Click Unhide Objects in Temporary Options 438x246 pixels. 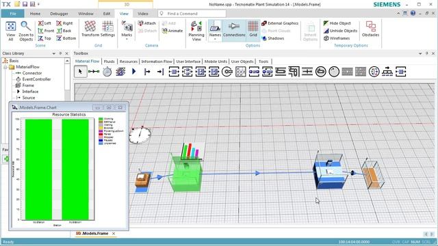point(340,31)
